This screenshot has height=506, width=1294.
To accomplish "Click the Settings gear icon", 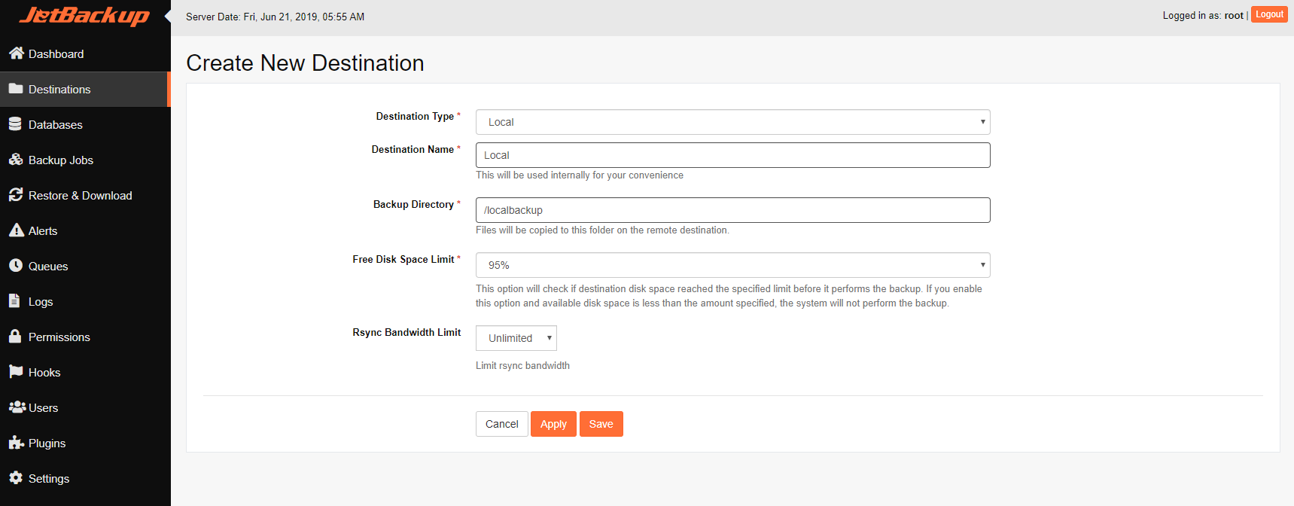I will tap(16, 477).
